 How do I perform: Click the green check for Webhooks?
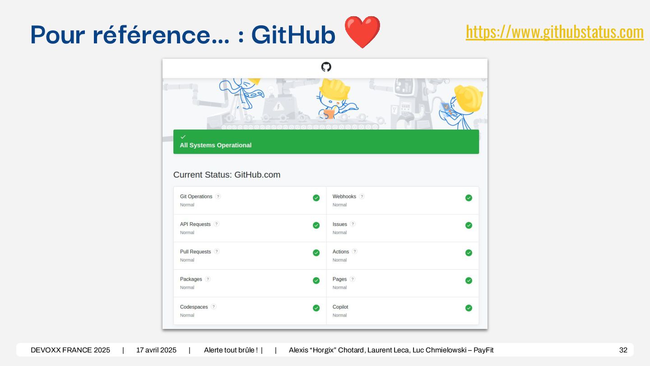coord(469,198)
